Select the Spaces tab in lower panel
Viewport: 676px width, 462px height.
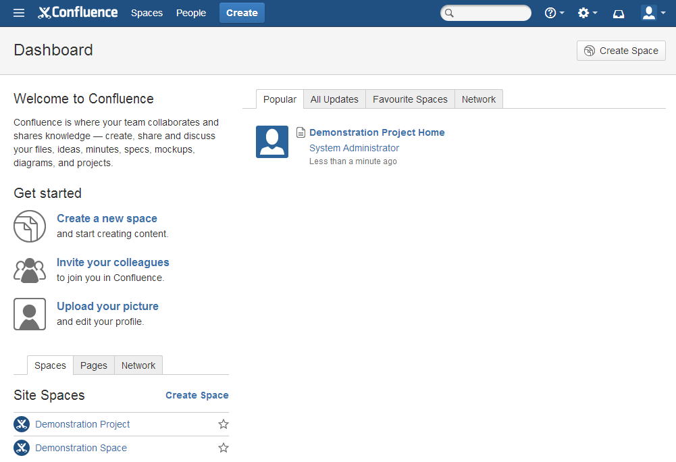click(x=50, y=365)
